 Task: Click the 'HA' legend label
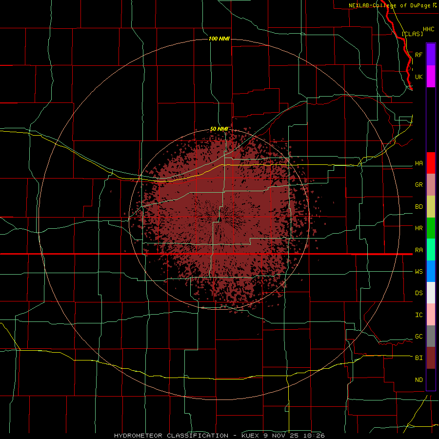(419, 163)
